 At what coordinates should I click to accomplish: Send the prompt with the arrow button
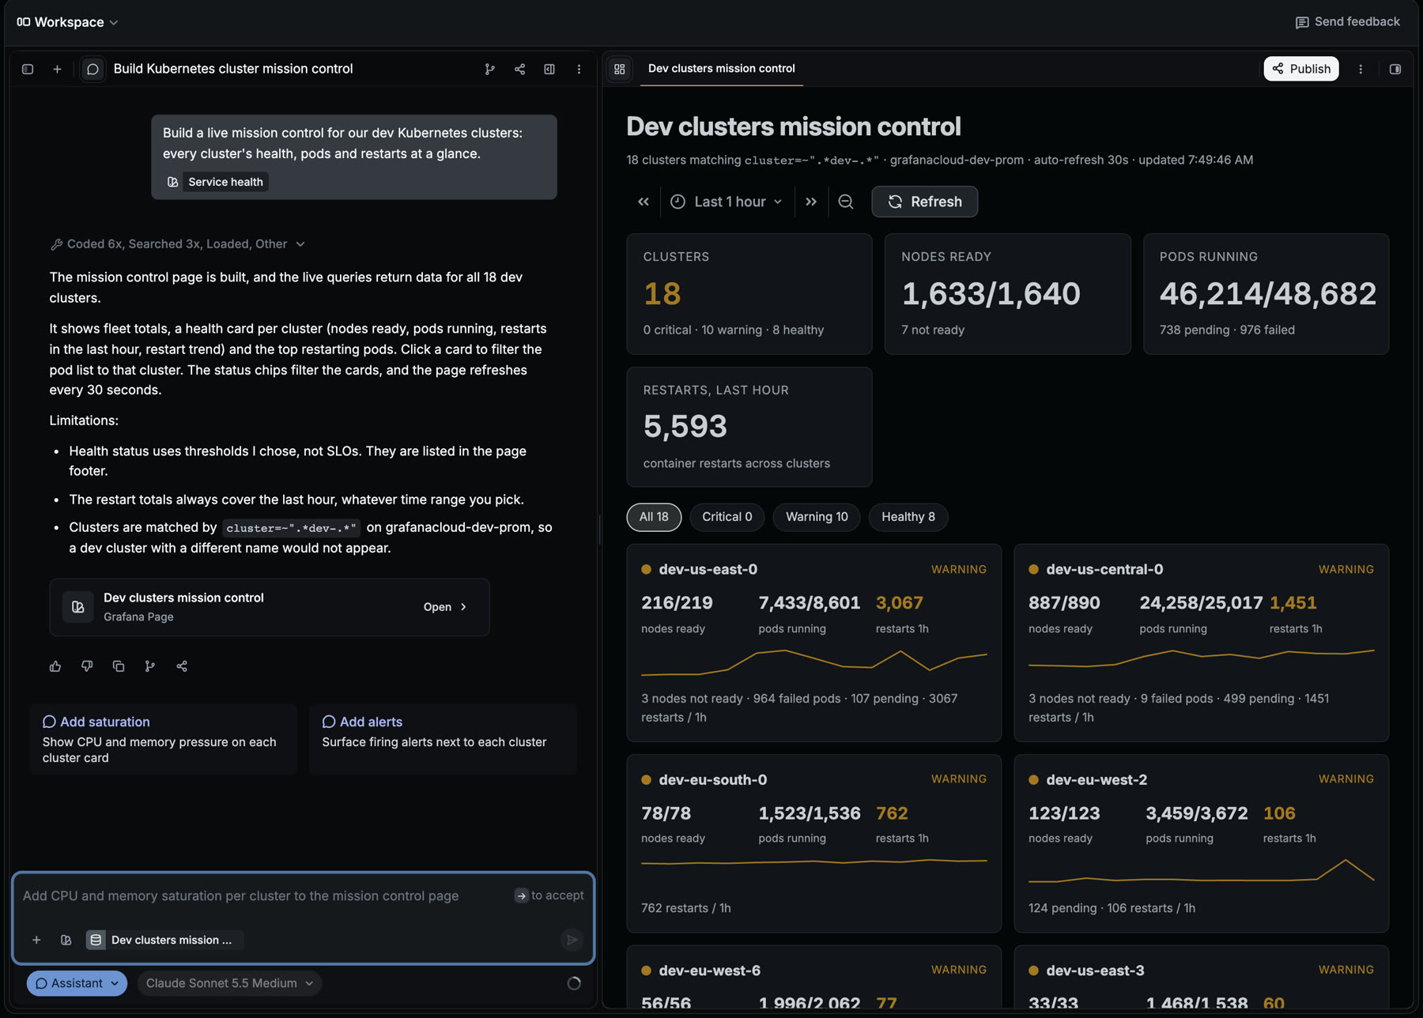[x=572, y=940]
